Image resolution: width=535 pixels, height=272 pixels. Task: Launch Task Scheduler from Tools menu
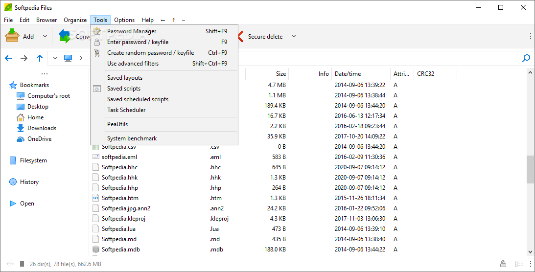tap(164, 110)
